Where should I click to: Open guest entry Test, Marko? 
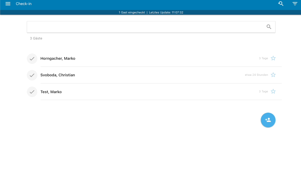click(51, 92)
